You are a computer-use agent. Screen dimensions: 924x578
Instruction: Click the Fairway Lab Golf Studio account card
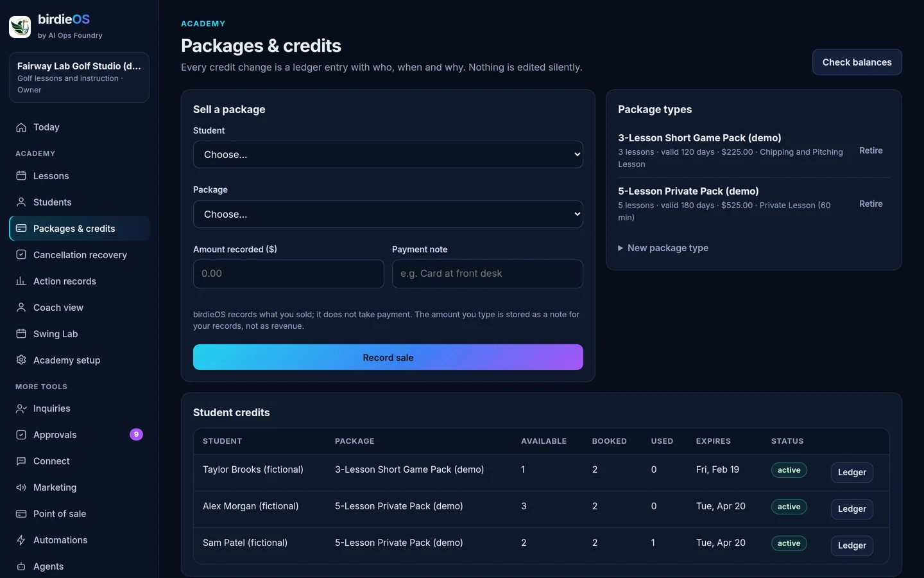(x=79, y=77)
